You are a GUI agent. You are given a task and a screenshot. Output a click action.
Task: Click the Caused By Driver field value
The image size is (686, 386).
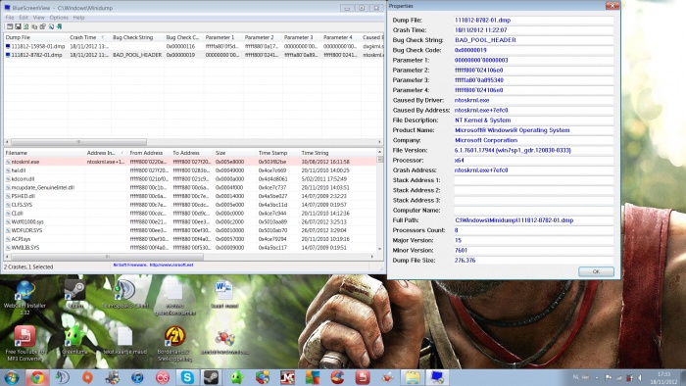[x=533, y=100]
